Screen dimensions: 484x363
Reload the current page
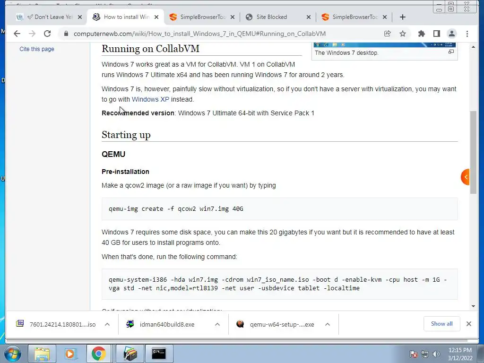click(47, 34)
